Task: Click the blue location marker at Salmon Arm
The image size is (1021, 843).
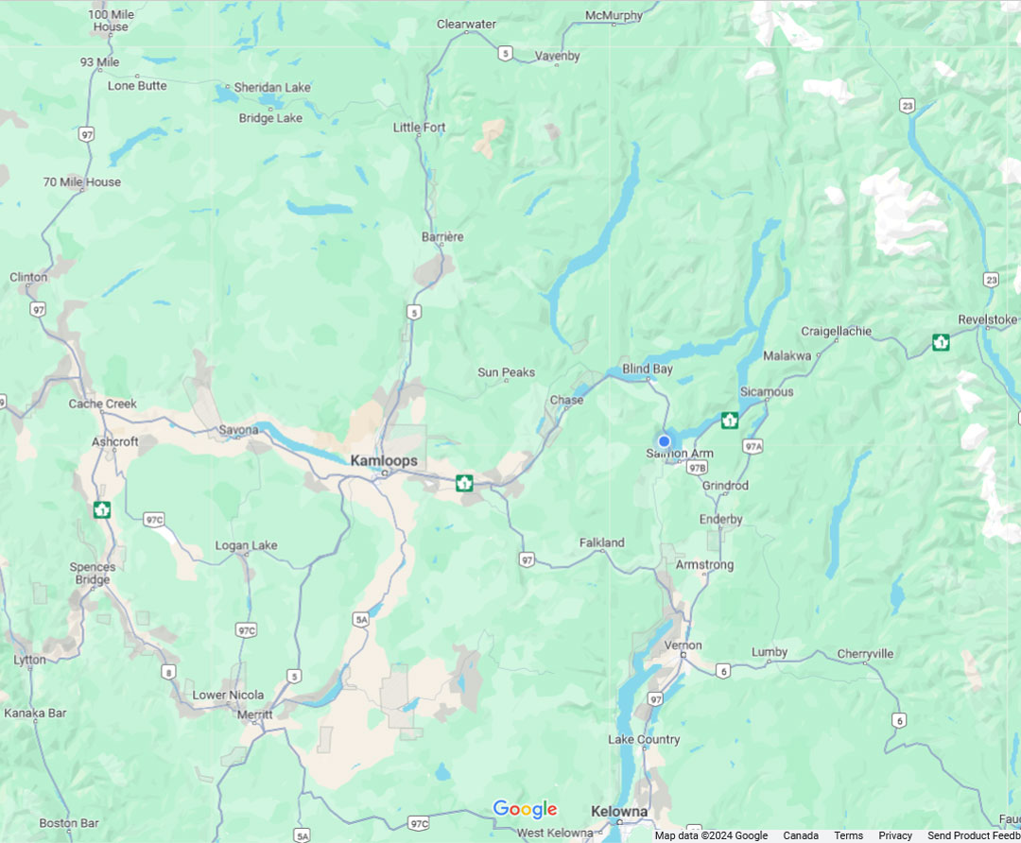Action: coord(665,441)
